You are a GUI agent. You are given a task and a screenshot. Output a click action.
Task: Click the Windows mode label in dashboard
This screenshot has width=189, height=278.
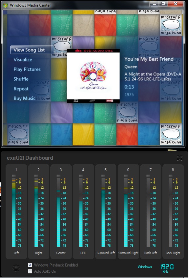pyautogui.click(x=145, y=267)
